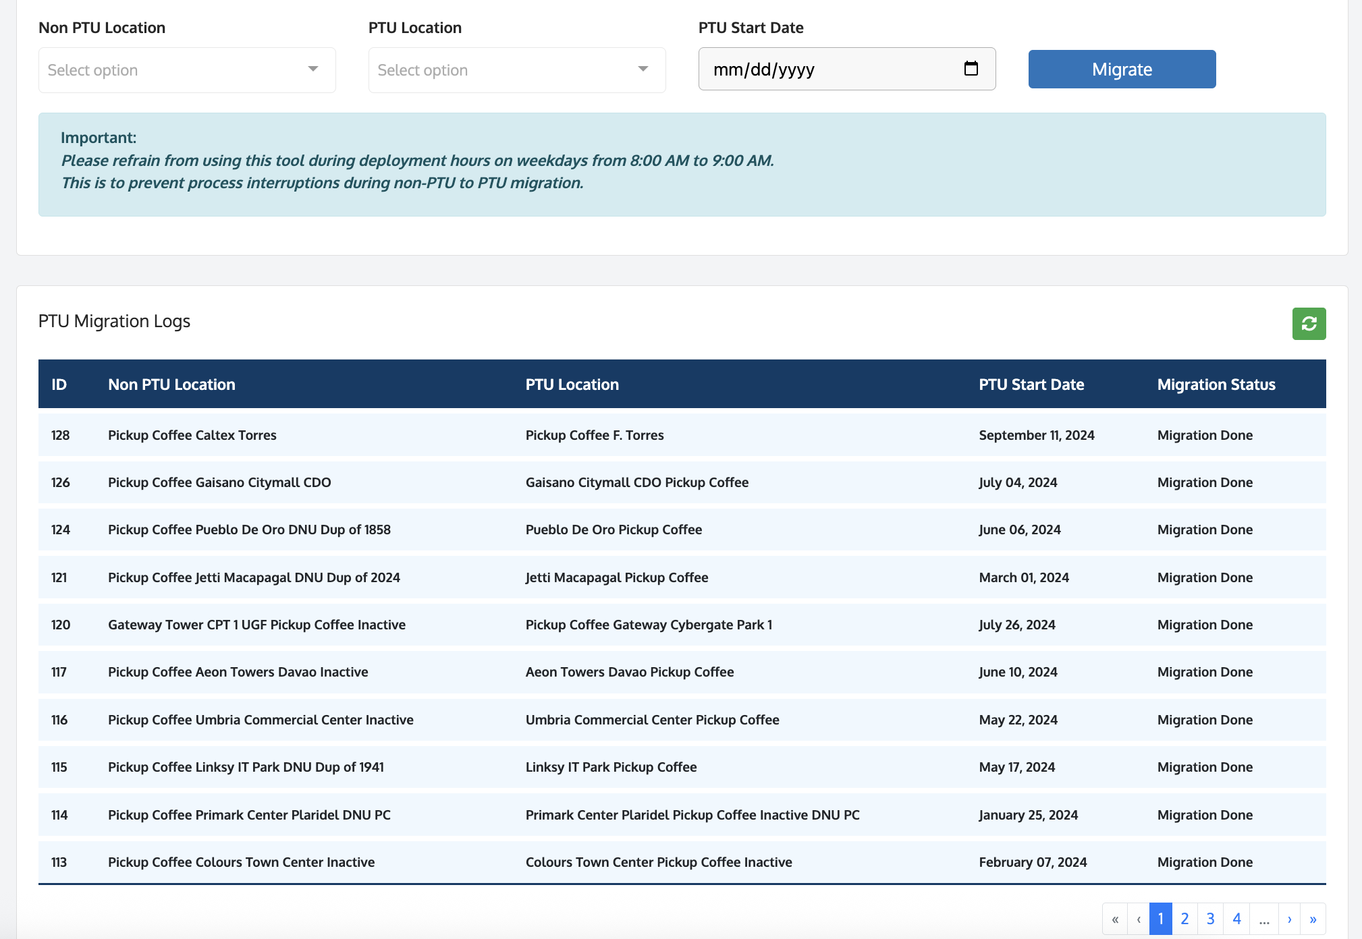Click current page 1 in pagination
The height and width of the screenshot is (939, 1362).
[x=1160, y=919]
